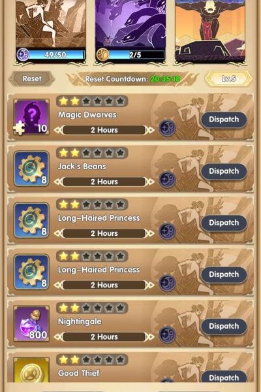Select the 49/50 progress bar
Viewport: 261px width, 392px height.
(x=57, y=54)
